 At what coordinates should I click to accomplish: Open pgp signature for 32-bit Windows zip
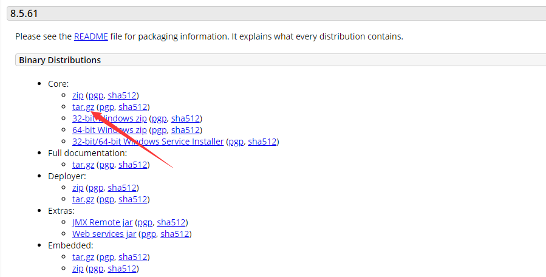click(x=159, y=118)
